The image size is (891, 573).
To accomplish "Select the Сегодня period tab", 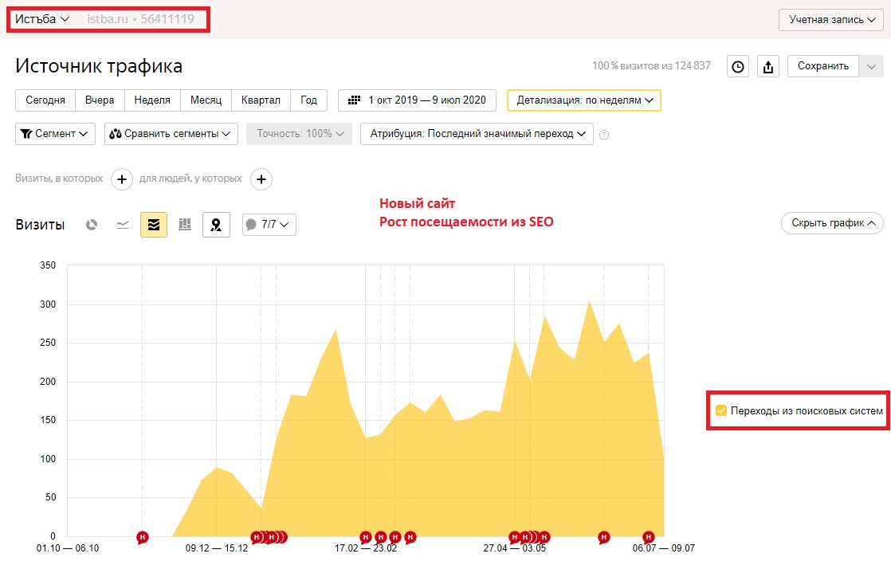I will point(45,100).
